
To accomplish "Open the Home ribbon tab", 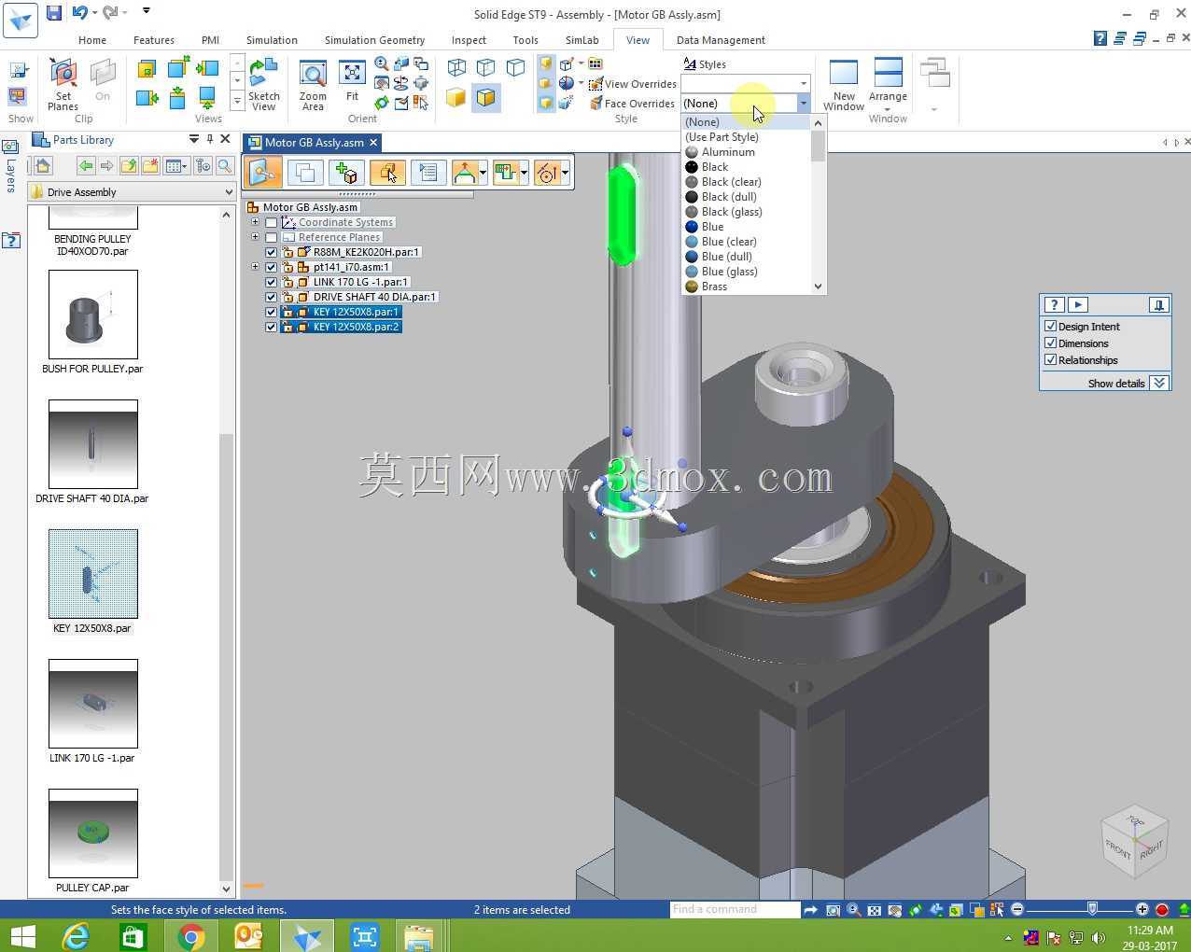I will [x=92, y=40].
